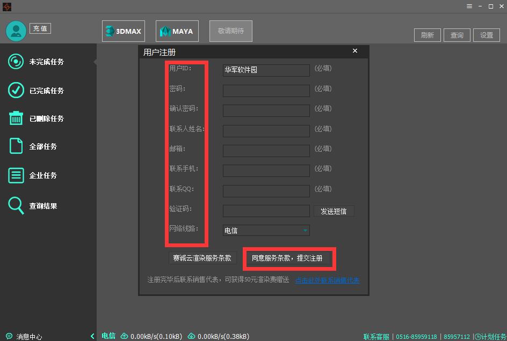The image size is (507, 341).
Task: Select the 3DMAX application button
Action: tap(124, 31)
